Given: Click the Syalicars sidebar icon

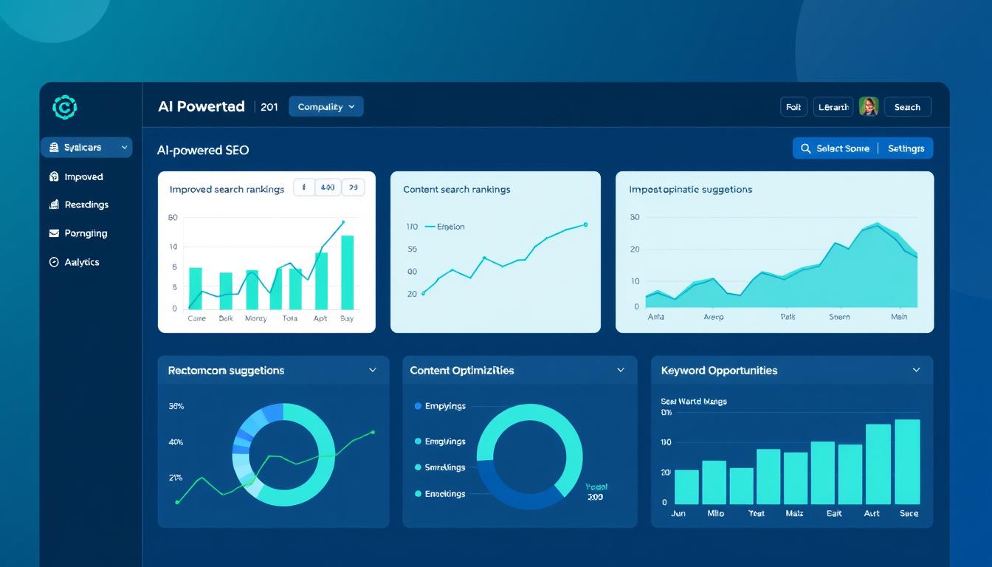Looking at the screenshot, I should (x=55, y=147).
